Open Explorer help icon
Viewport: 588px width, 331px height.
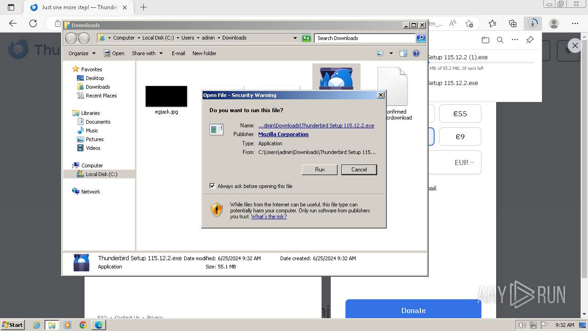pyautogui.click(x=416, y=53)
